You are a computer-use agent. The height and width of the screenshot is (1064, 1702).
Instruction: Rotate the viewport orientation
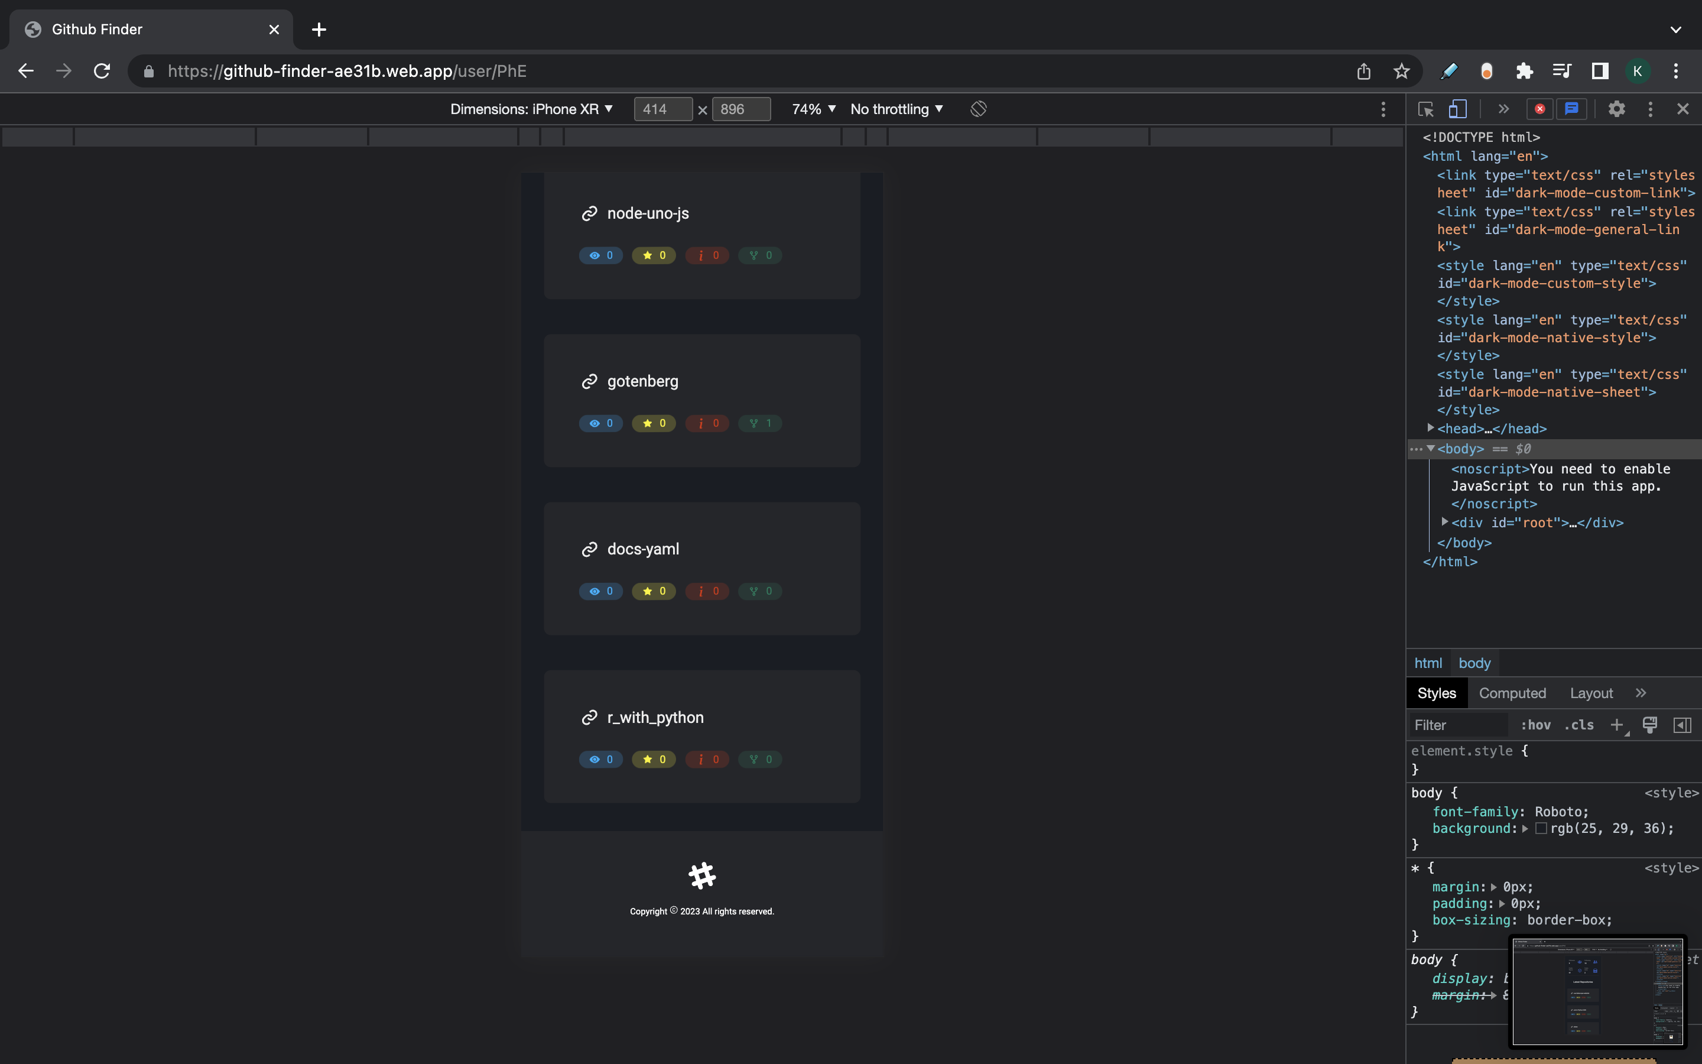coord(977,109)
